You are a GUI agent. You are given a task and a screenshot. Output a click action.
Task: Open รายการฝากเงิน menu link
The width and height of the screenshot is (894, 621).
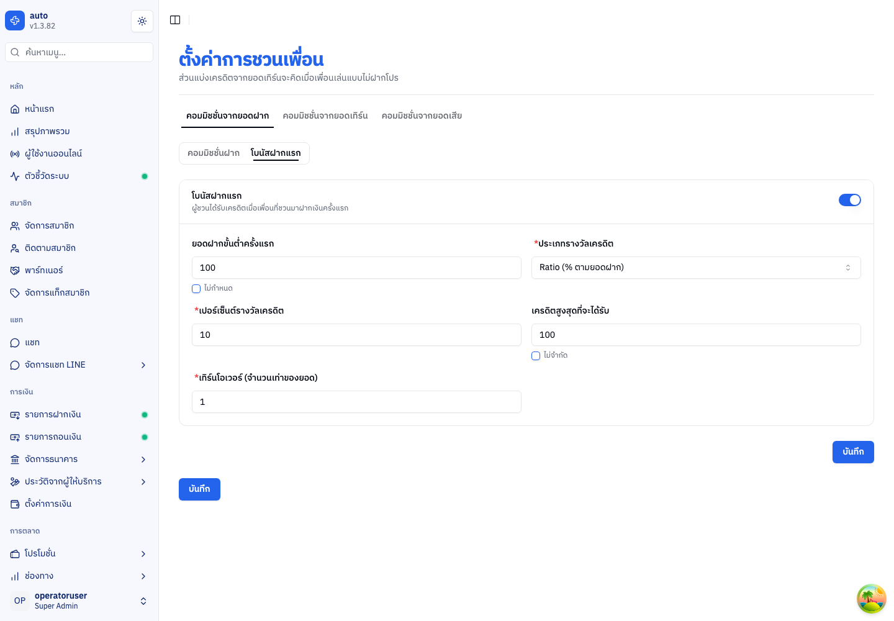point(79,415)
